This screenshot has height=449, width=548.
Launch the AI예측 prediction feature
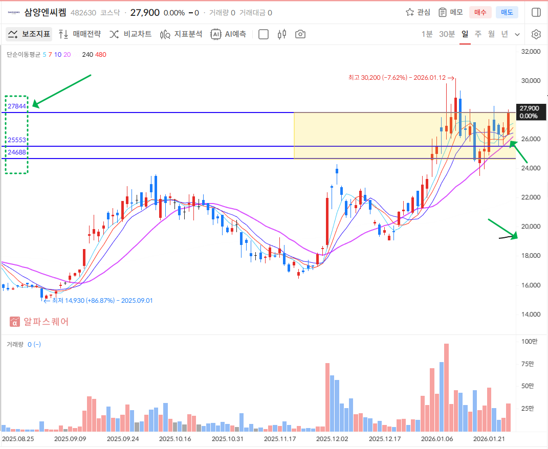[229, 34]
